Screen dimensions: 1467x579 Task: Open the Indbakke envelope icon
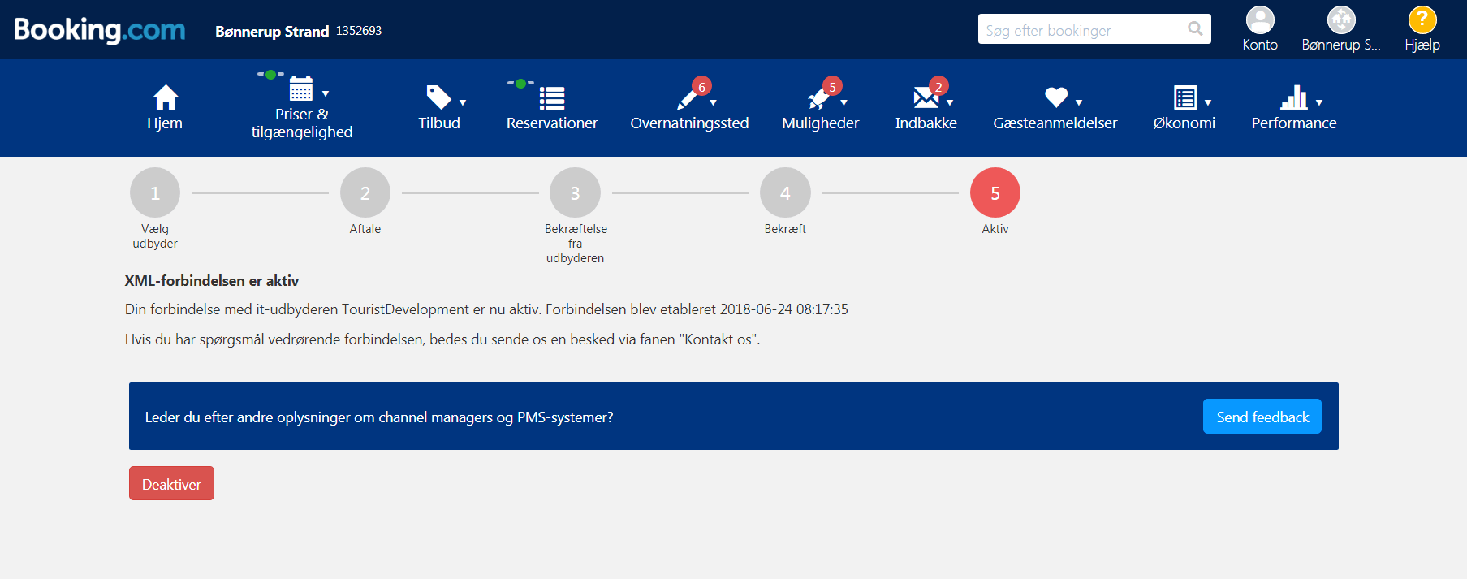[x=925, y=98]
